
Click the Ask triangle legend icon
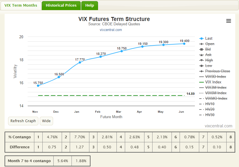pos(201,55)
